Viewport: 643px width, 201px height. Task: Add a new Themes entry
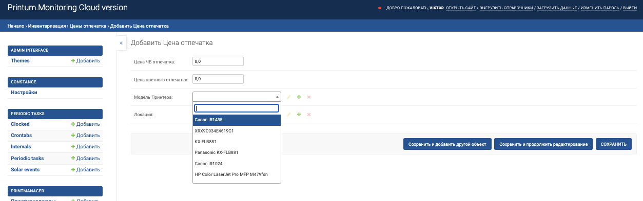(86, 61)
